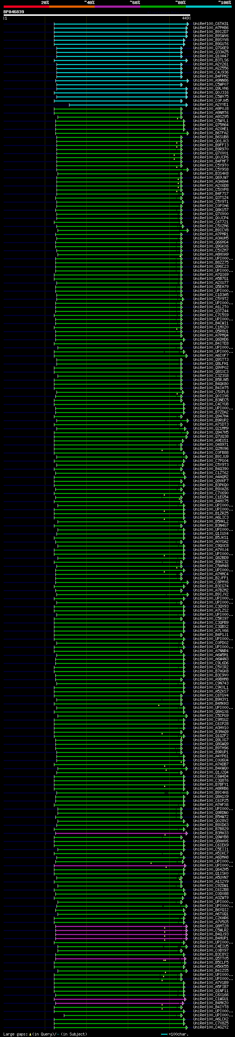Select the UniRef100_Q9STT3 label

[x=210, y=360]
